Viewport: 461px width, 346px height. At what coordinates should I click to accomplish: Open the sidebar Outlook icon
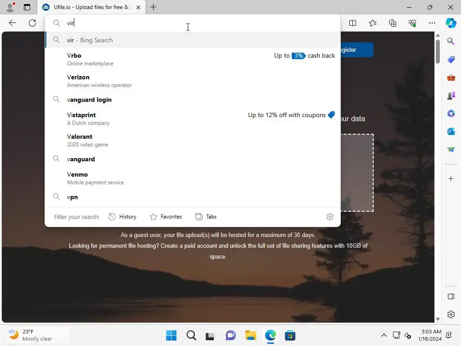coord(451,132)
